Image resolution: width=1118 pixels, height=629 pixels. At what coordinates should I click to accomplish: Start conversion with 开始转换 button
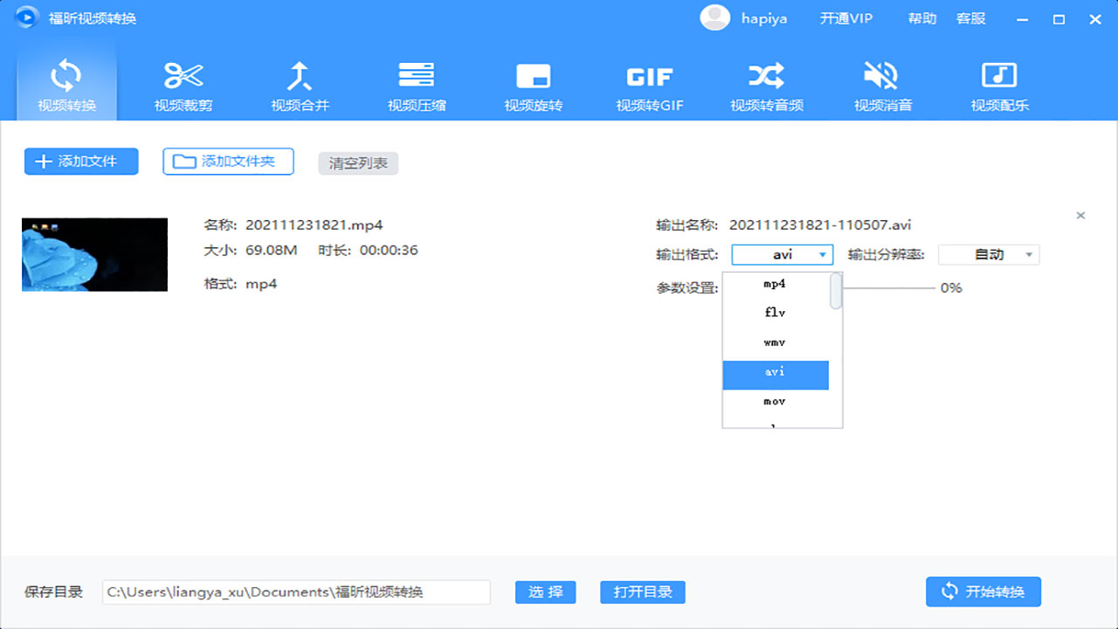pos(983,591)
